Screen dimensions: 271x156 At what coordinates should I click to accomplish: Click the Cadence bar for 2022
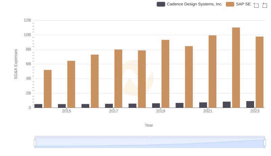[227, 105]
